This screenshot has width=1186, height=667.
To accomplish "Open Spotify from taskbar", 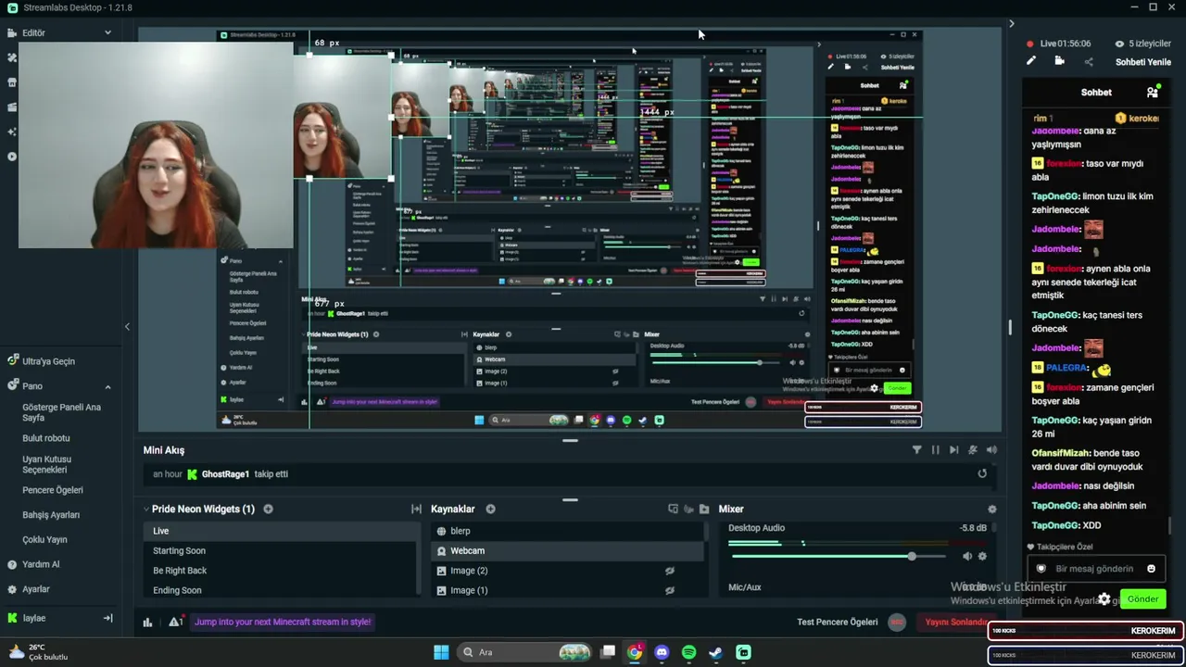I will pyautogui.click(x=688, y=652).
